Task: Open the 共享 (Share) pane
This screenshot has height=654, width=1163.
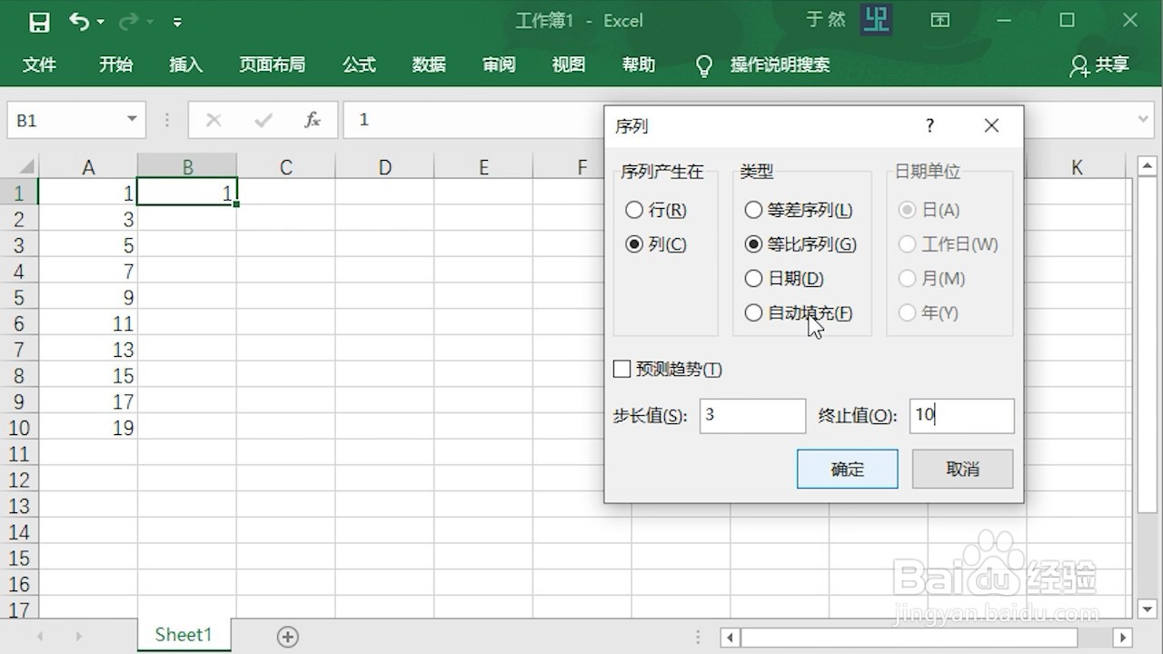Action: point(1098,65)
